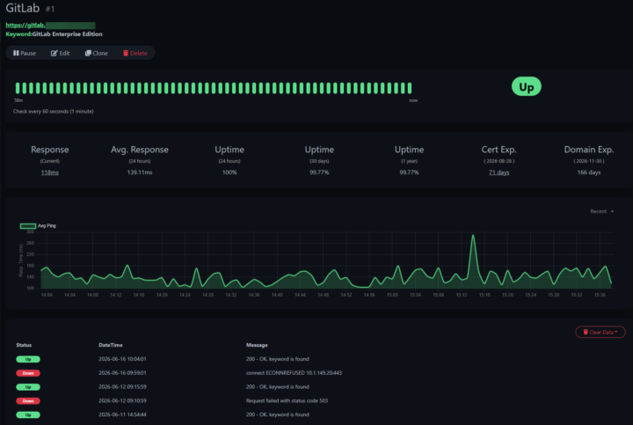Image resolution: width=633 pixels, height=425 pixels.
Task: Click the 2026-06-16 10:04:01 timestamp
Action: click(x=122, y=359)
